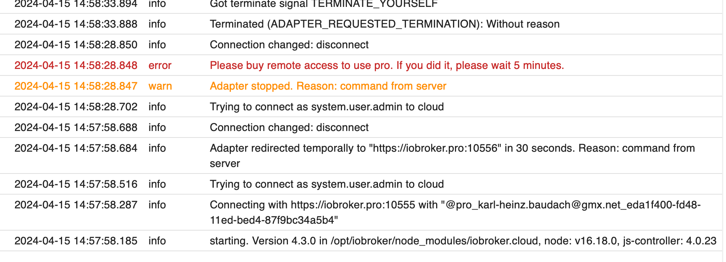
Task: Click the 'Connecting with https://iobroker.pro:10555' message
Action: 455,213
